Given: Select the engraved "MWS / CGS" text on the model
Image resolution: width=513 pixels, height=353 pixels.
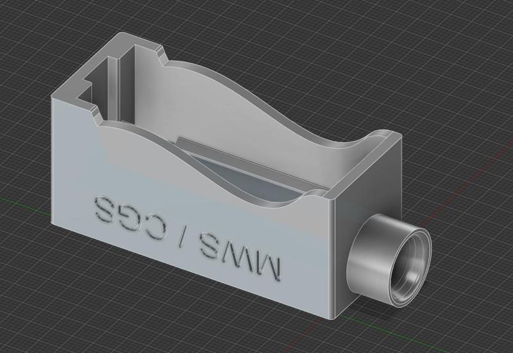Looking at the screenshot, I should 187,238.
